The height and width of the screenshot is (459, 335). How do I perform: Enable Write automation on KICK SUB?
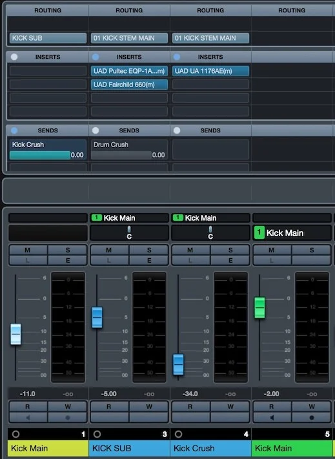pyautogui.click(x=149, y=407)
